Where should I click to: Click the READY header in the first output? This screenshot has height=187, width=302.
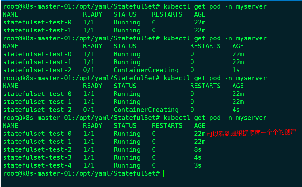(x=93, y=14)
